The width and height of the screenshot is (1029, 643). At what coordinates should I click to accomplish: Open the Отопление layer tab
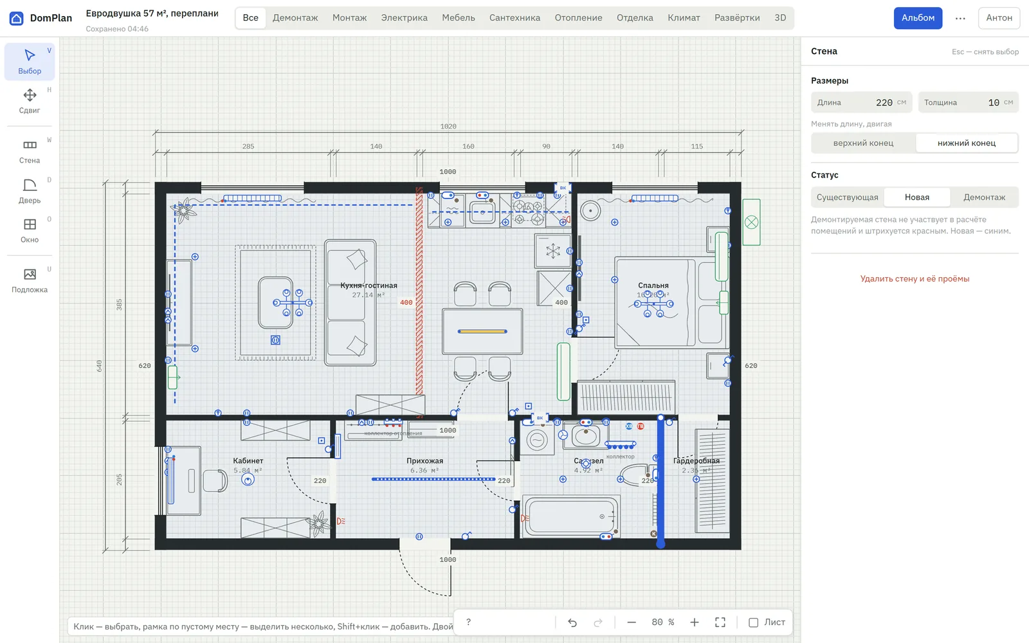pyautogui.click(x=578, y=18)
